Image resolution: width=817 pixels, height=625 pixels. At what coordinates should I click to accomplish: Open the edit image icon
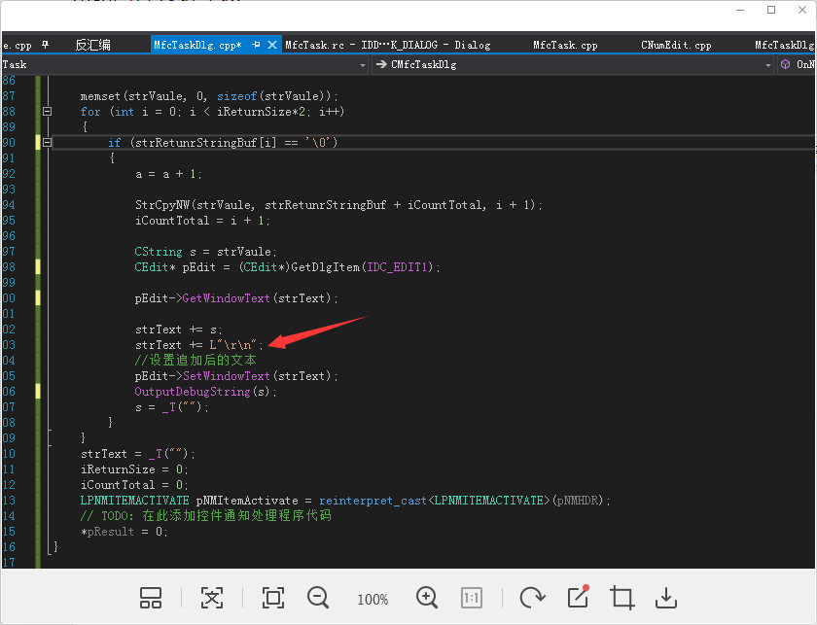click(x=578, y=597)
